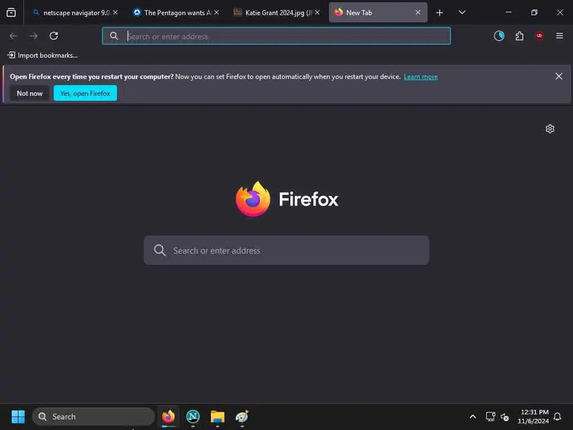The image size is (573, 430).
Task: Open a new tab with plus button
Action: tap(440, 13)
